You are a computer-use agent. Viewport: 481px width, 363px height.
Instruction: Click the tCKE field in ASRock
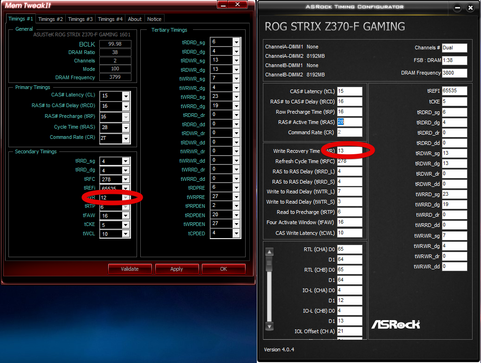coord(454,102)
